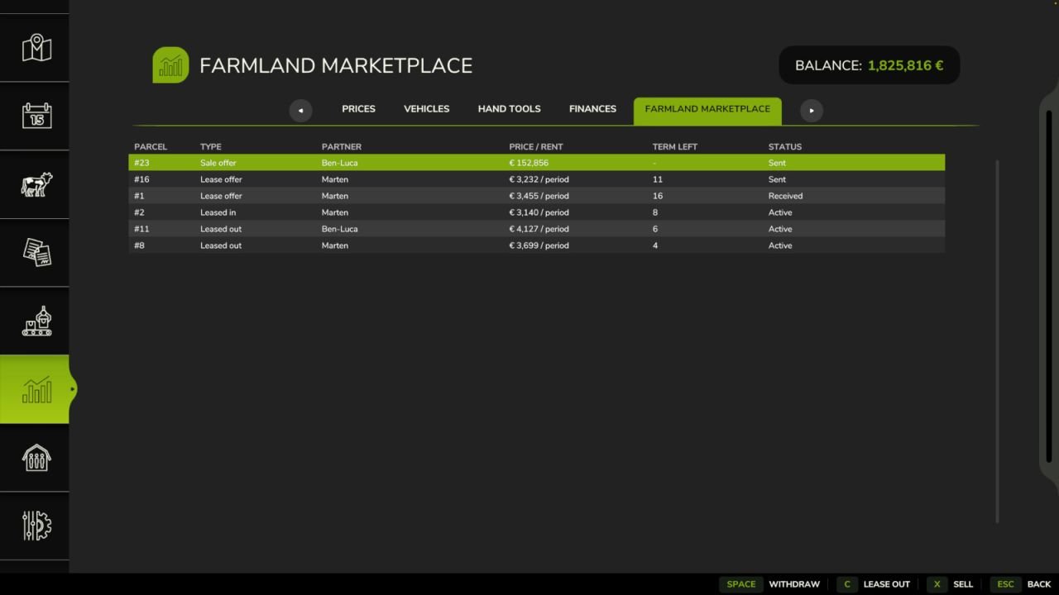
Task: Click the Withdraw button
Action: tap(769, 584)
